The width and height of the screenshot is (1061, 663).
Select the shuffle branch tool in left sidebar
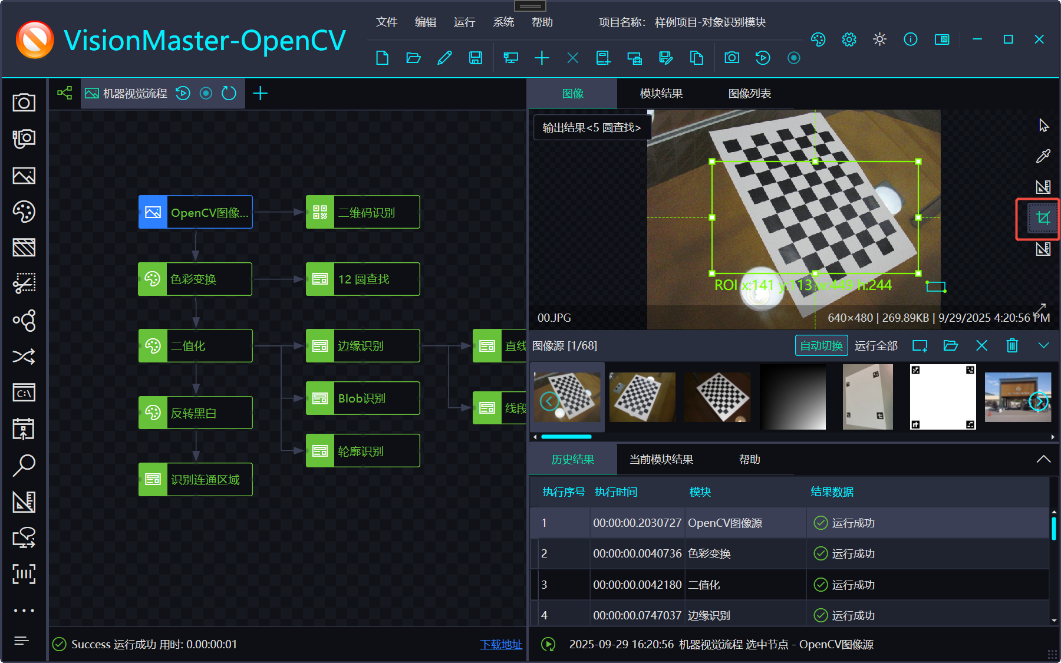(24, 356)
